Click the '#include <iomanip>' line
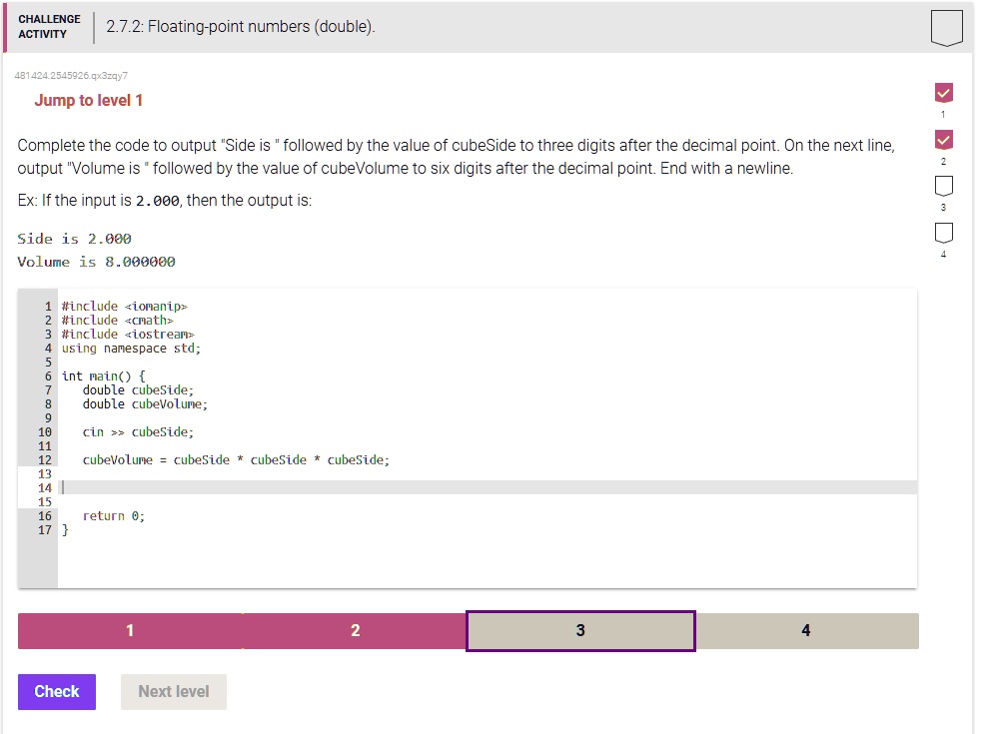Screen dimensions: 984x734 124,307
